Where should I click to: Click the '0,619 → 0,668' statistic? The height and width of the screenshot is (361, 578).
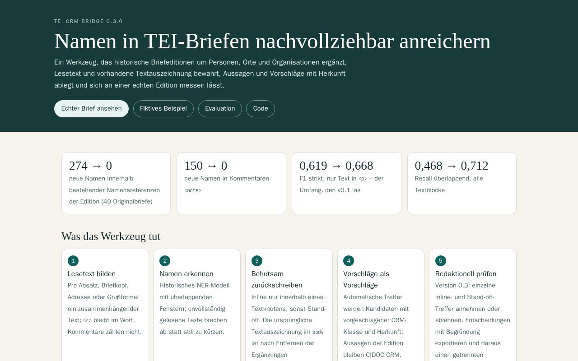tap(336, 166)
